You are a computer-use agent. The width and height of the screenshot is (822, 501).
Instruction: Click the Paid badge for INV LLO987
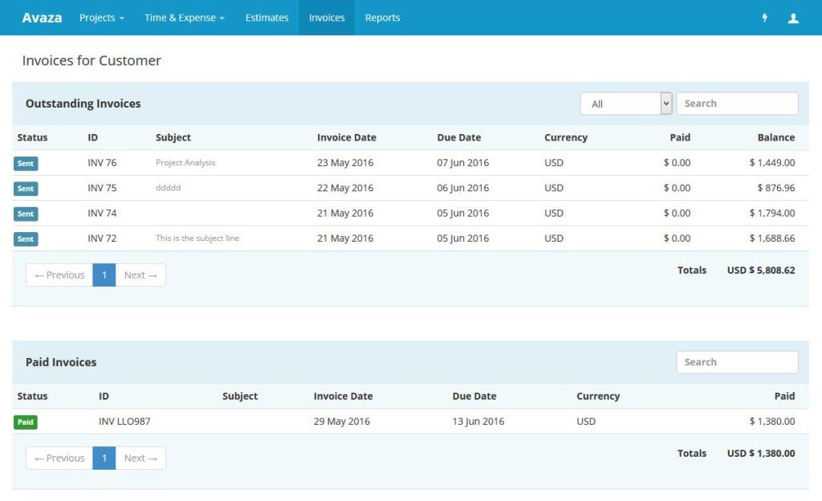[x=25, y=422]
